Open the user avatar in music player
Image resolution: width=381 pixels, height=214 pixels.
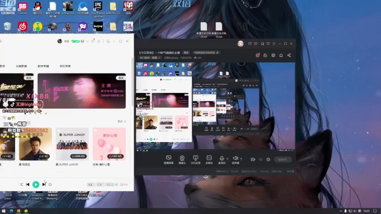coord(60,41)
